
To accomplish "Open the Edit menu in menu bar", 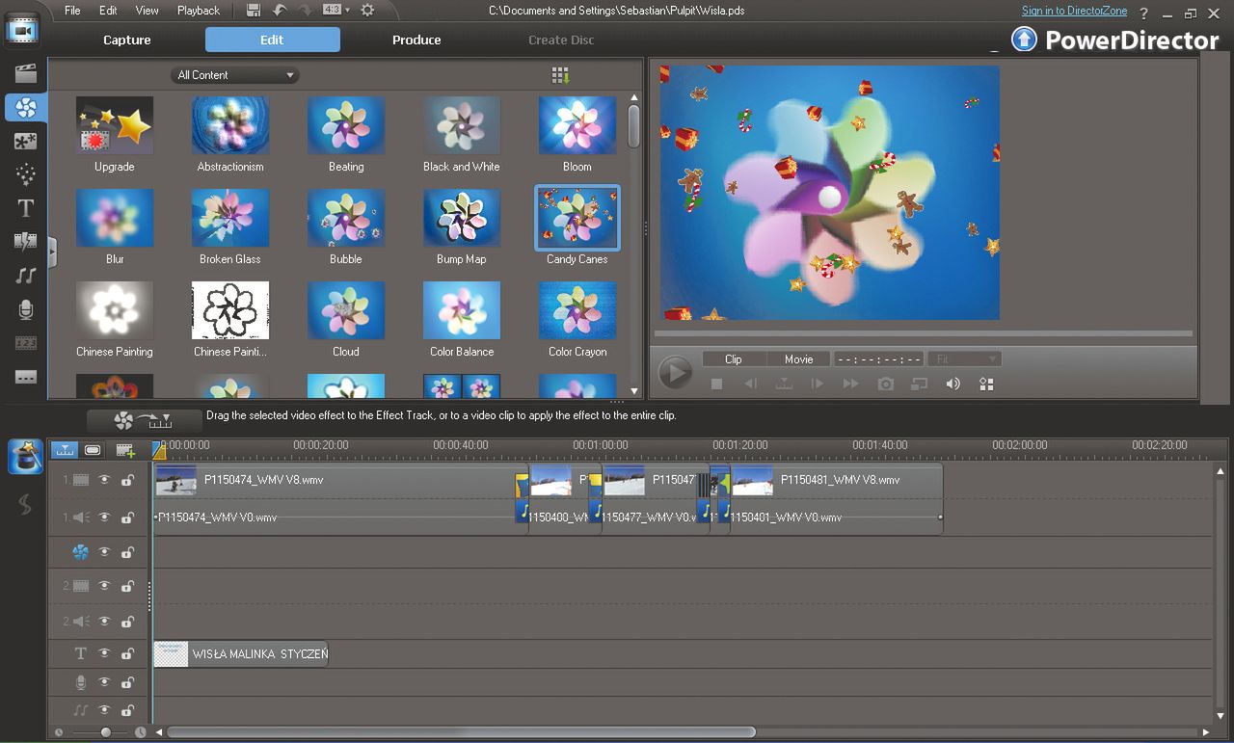I will [x=108, y=11].
